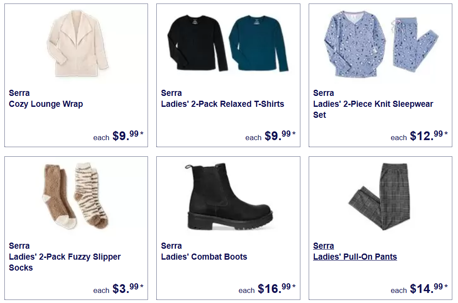View the black and teal T-shirts image
Screen dimensions: 458x303
228,43
